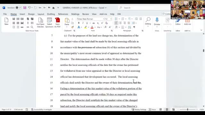Toggle Underline formatting
Viewport: 205px width, 115px height.
87,23
